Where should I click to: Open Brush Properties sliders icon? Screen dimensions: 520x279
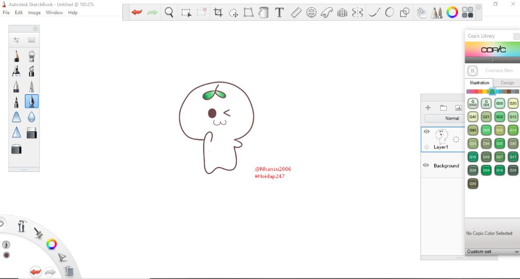click(x=16, y=41)
